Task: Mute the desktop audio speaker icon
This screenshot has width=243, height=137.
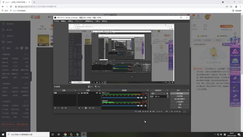Action: (x=142, y=106)
